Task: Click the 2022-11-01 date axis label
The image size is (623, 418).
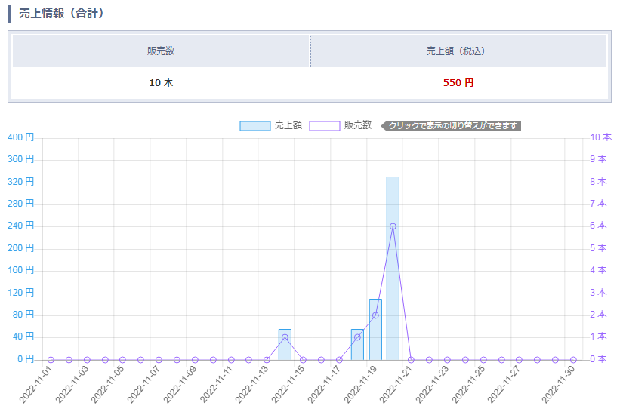Action: (35, 385)
